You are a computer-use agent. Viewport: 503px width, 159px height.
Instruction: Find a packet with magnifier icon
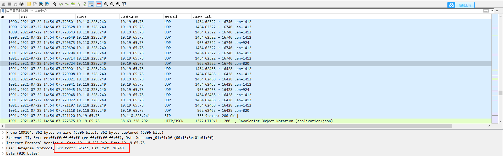tap(55, 4)
